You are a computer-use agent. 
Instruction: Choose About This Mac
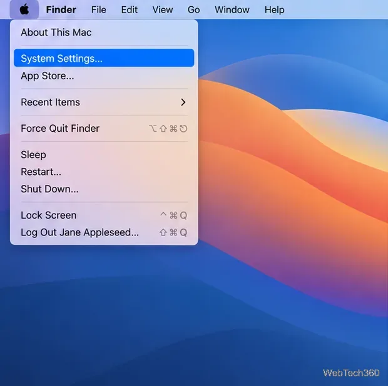point(104,32)
